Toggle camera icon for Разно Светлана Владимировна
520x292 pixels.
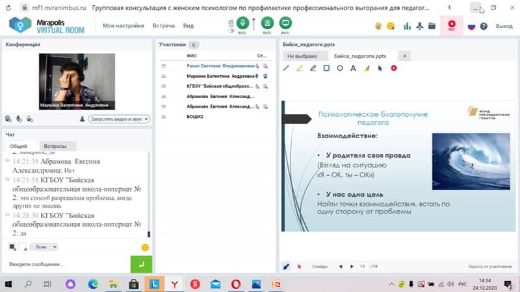coord(265,66)
